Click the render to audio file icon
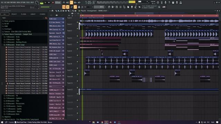 click(x=177, y=2)
